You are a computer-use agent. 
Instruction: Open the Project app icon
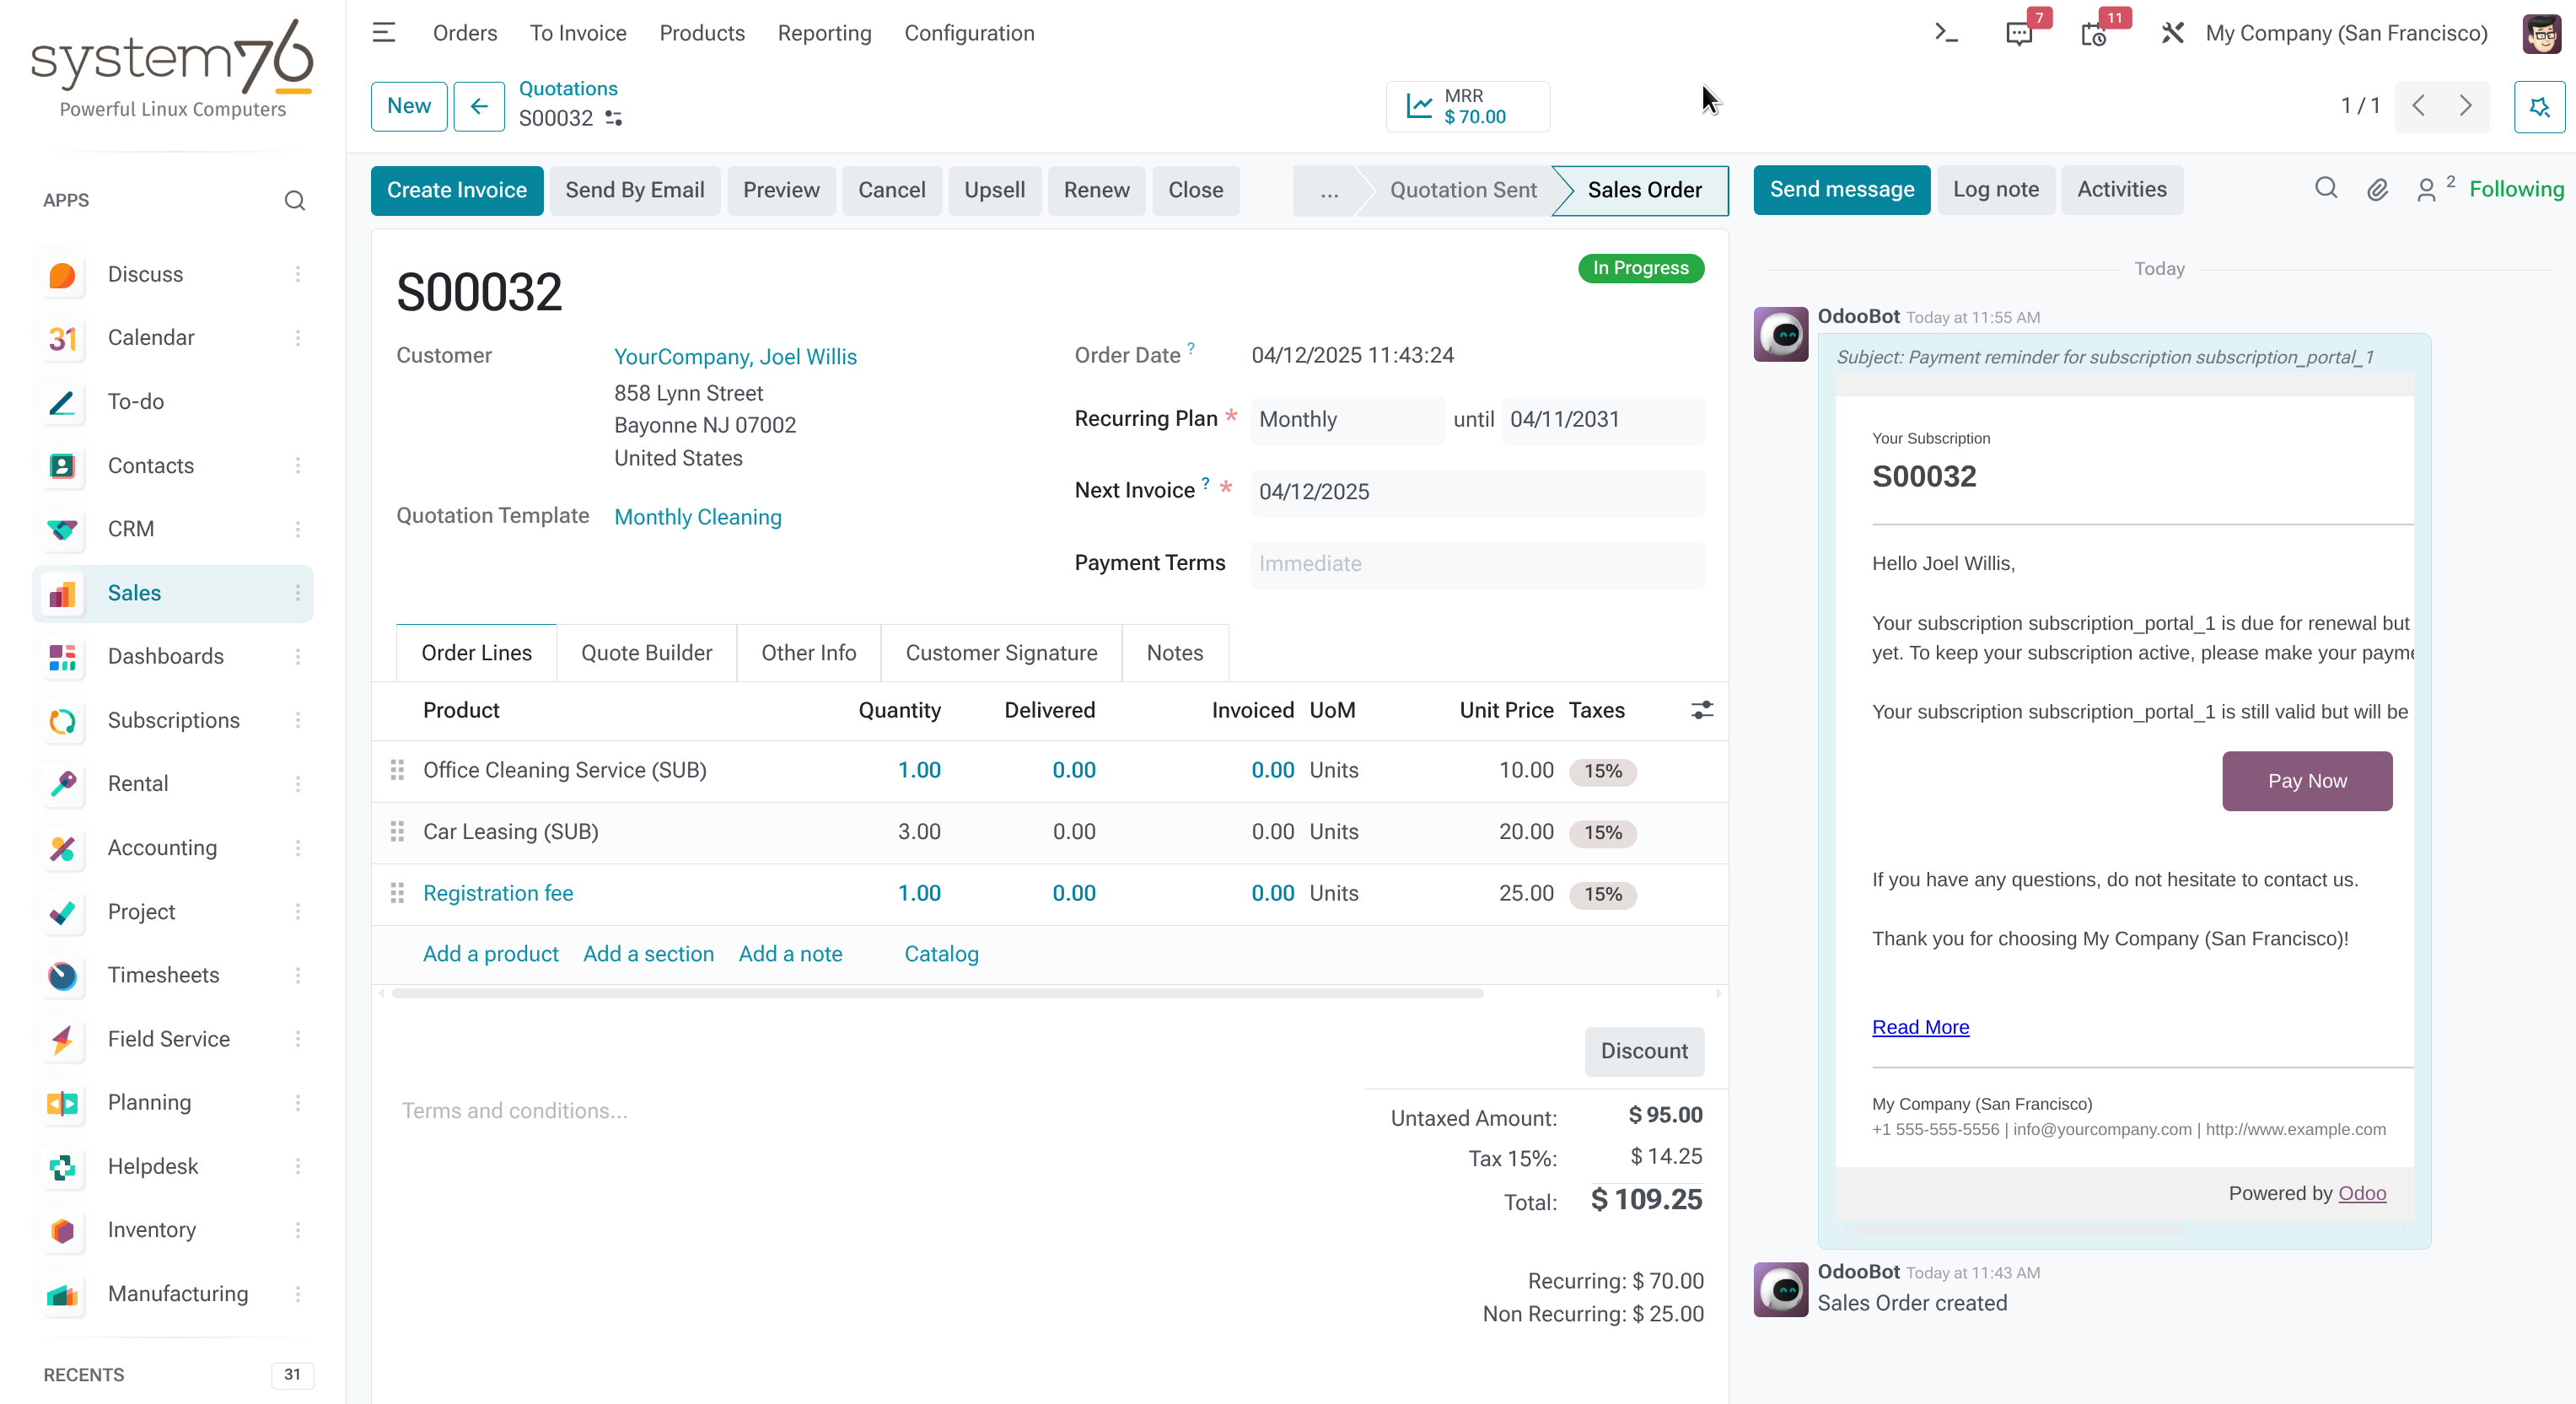[x=62, y=912]
